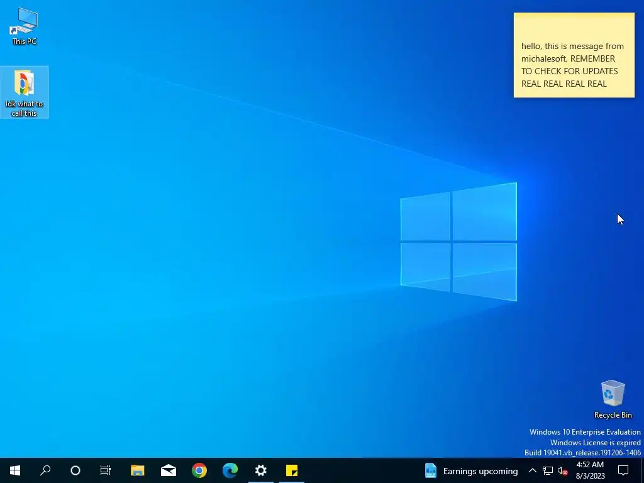Viewport: 644px width, 483px height.
Task: Open the Action Center notifications icon
Action: (623, 470)
